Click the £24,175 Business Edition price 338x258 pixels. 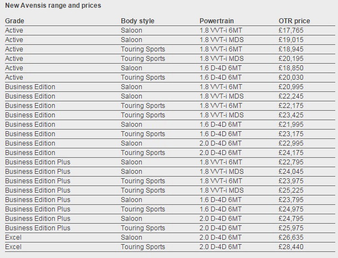291,153
